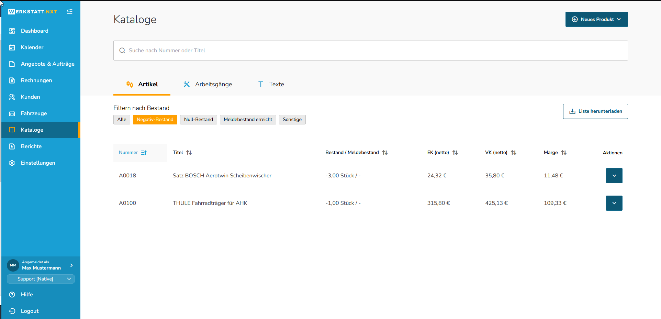Filter stock by Sonstige
Image resolution: width=661 pixels, height=319 pixels.
pos(292,120)
